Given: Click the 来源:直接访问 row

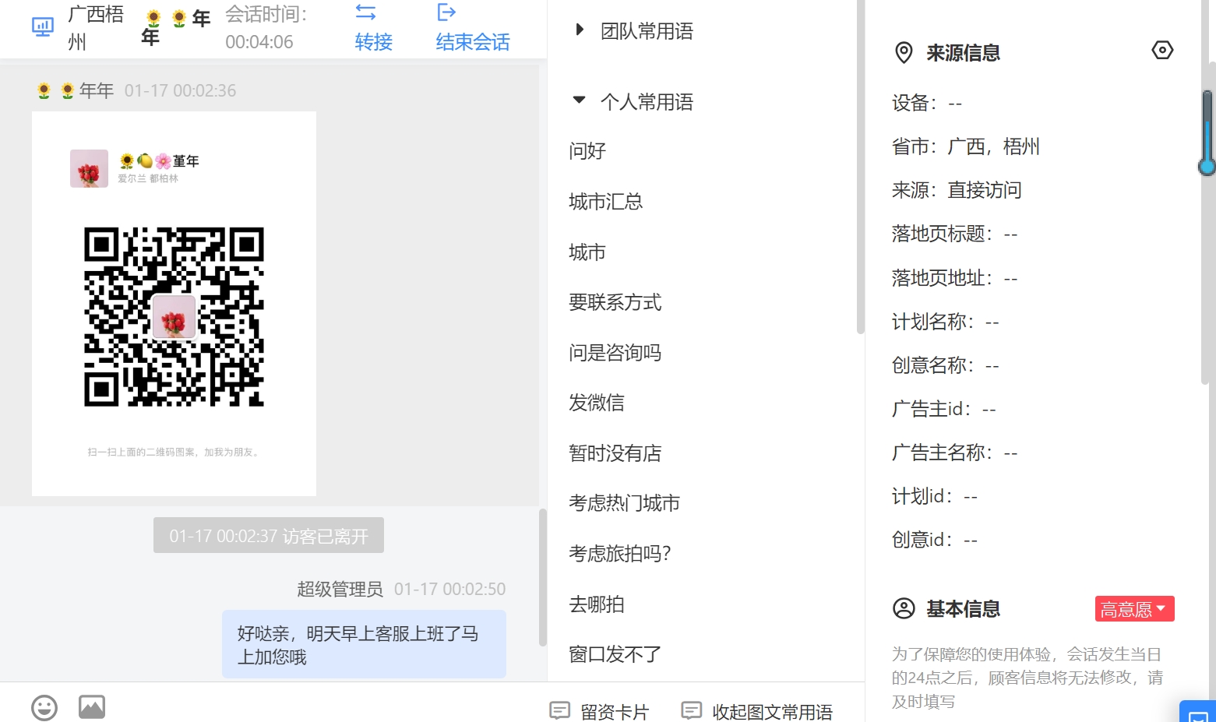Looking at the screenshot, I should pyautogui.click(x=957, y=190).
